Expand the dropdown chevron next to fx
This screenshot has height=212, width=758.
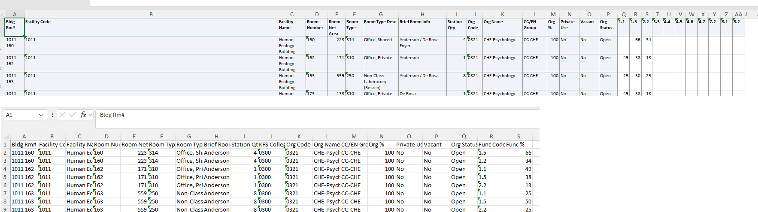pyautogui.click(x=90, y=115)
